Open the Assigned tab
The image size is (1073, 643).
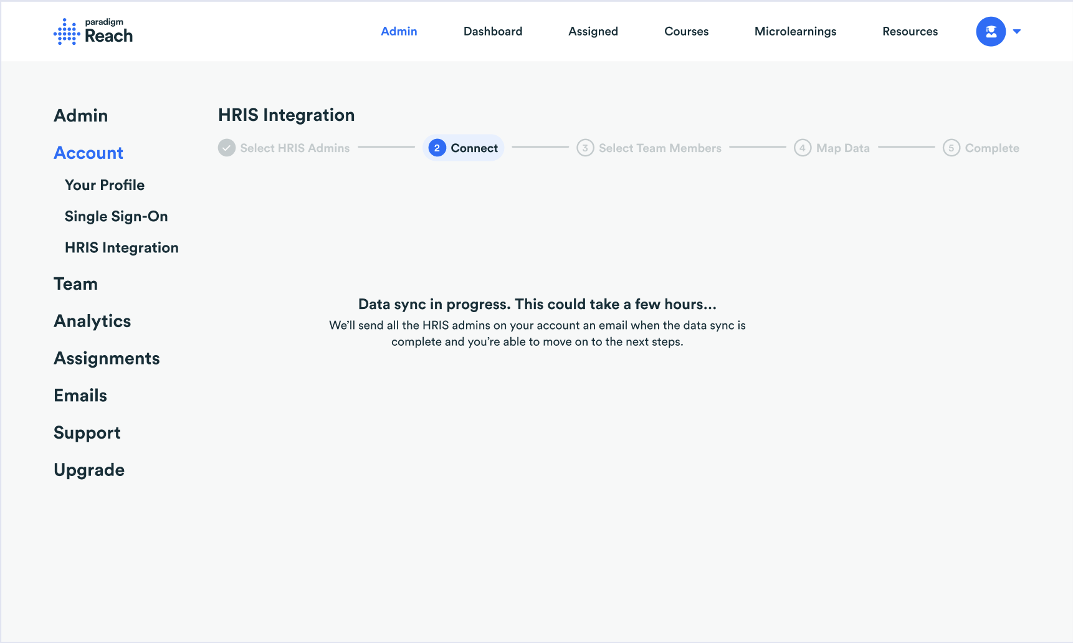pos(593,32)
